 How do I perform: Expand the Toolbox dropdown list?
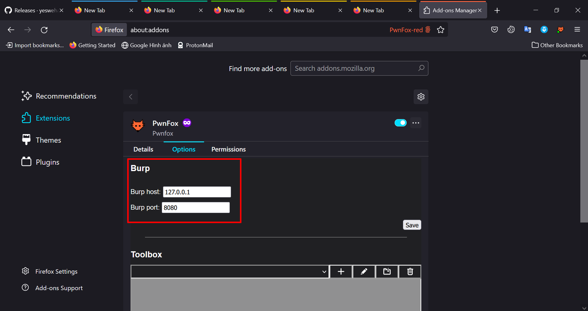point(230,272)
